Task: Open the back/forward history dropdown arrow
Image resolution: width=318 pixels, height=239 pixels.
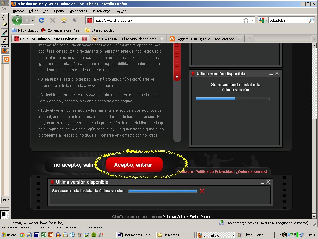Action: coord(33,20)
